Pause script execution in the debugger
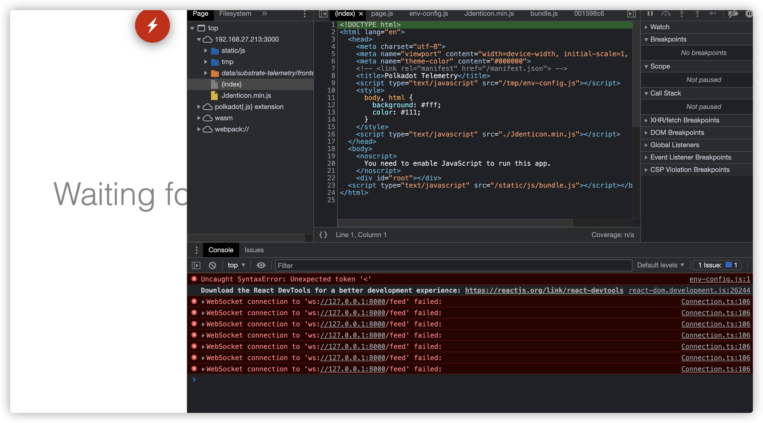763x423 pixels. (x=650, y=13)
